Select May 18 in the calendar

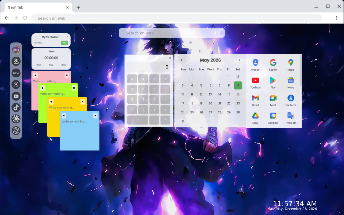(192, 103)
